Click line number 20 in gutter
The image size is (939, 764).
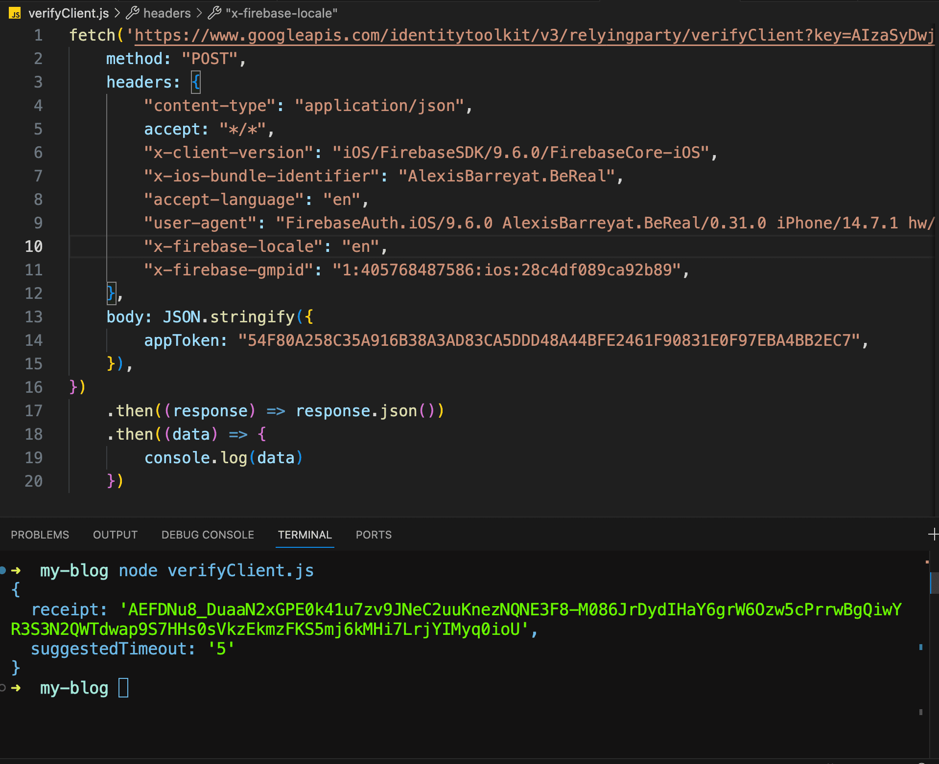coord(34,481)
